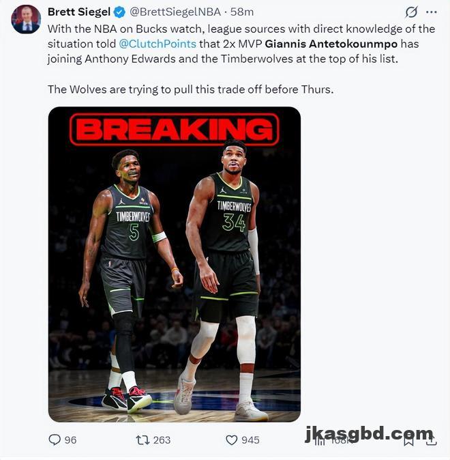Open the three-dot more options menu
The image size is (450, 460).
point(431,12)
